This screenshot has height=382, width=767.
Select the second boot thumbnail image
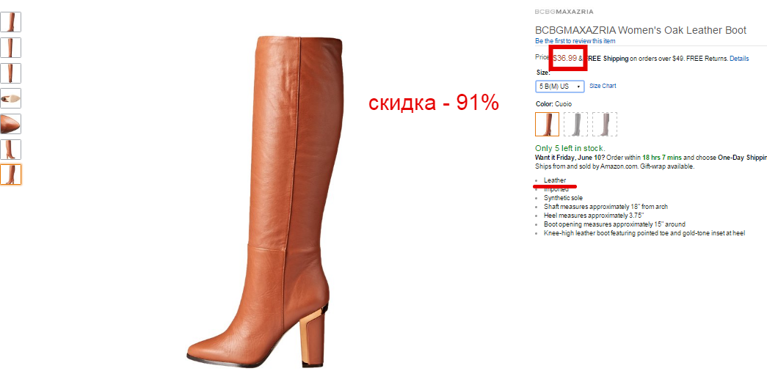click(11, 48)
